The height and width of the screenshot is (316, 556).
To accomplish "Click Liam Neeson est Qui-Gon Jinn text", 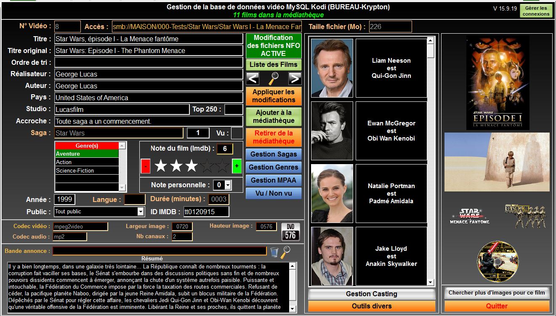I will pyautogui.click(x=391, y=68).
